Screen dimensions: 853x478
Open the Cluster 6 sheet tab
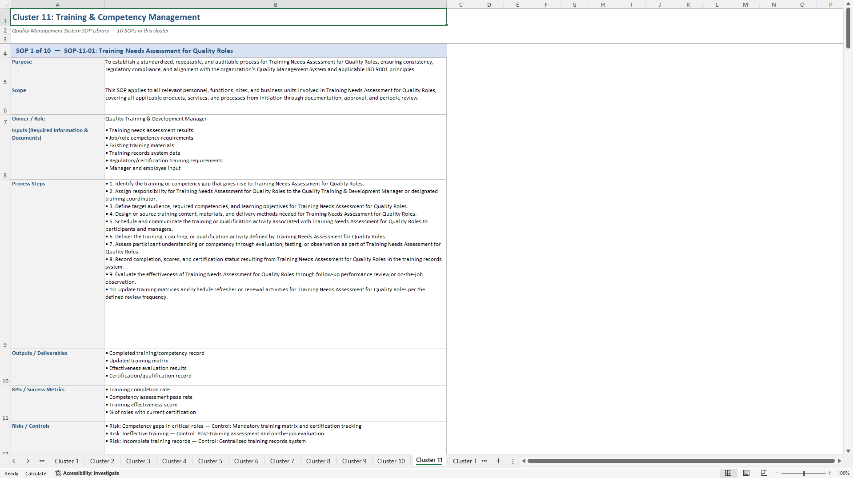246,461
